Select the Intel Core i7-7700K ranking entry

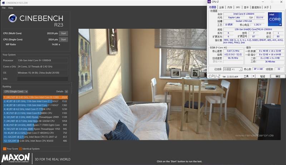click(35, 109)
